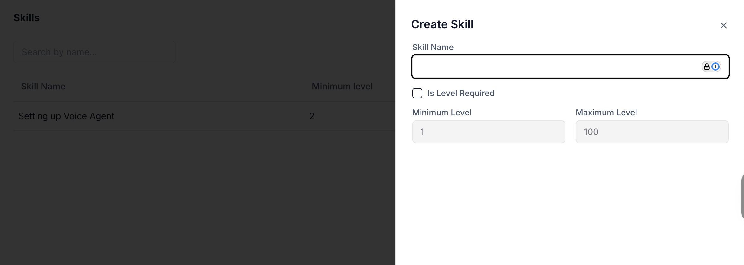Close the Create Skill panel
744x265 pixels.
(x=723, y=25)
